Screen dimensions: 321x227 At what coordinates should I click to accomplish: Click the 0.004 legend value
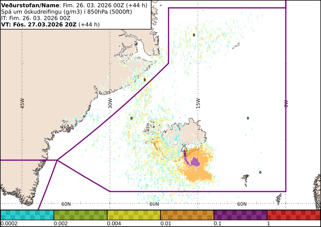coord(114,223)
